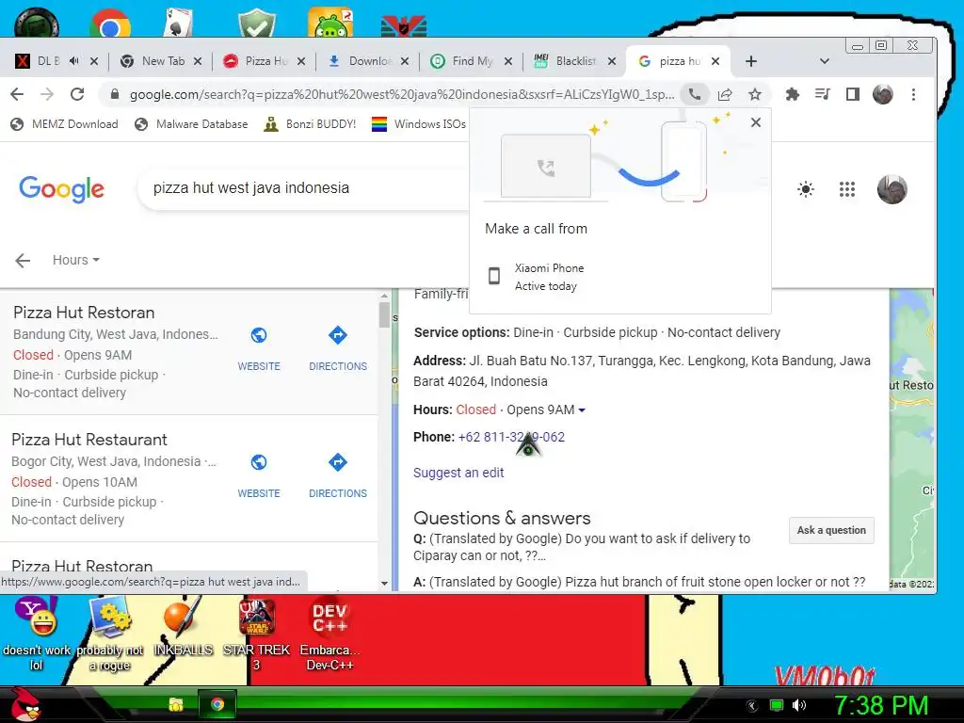Click the 7:38 PM taskbar clock
The image size is (964, 723).
click(881, 705)
